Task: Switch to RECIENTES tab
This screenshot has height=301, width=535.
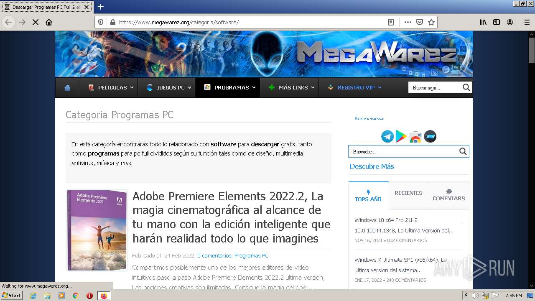Action: [x=408, y=193]
